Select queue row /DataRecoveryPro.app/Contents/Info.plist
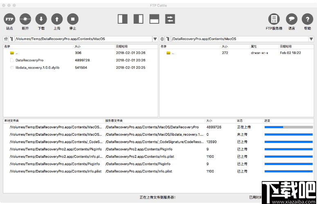This screenshot has width=317, height=204. [158, 171]
